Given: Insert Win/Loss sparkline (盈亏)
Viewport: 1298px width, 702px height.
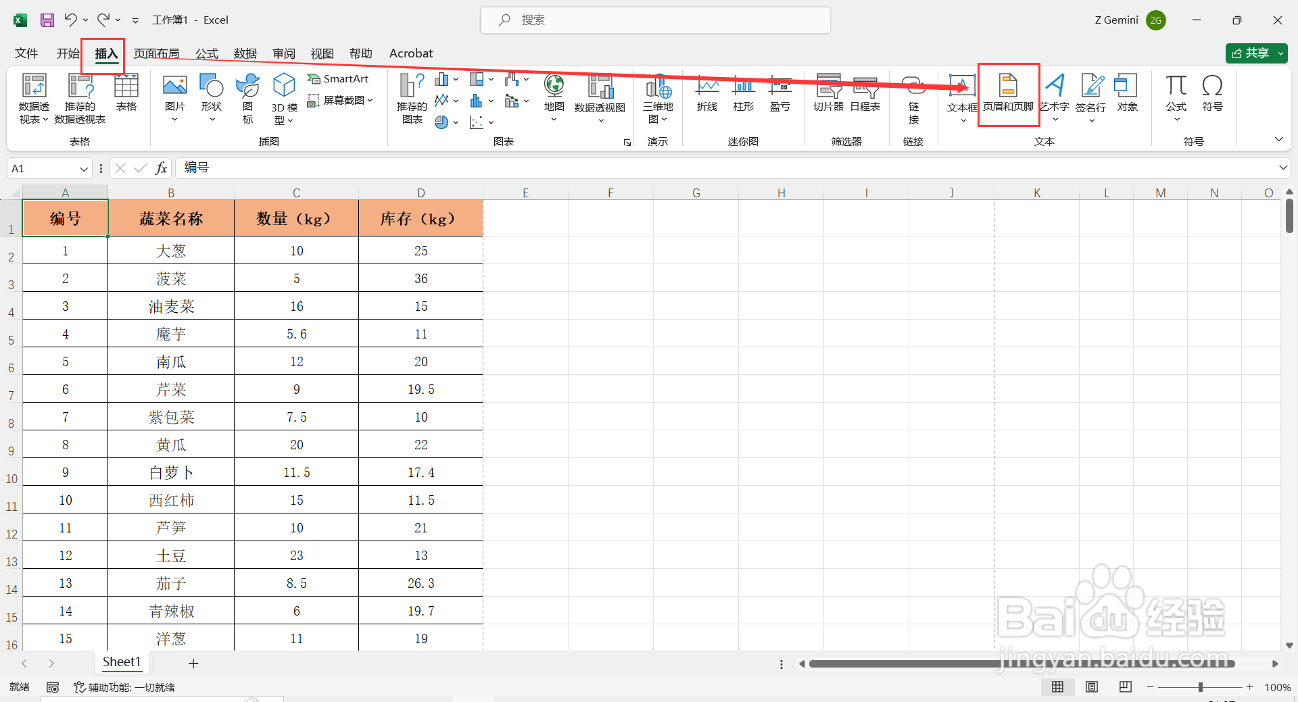Looking at the screenshot, I should tap(780, 93).
